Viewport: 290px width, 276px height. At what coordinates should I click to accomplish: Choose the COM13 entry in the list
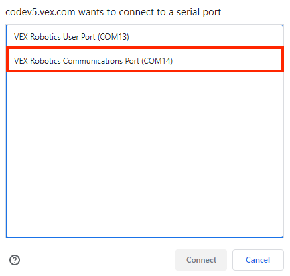[145, 37]
